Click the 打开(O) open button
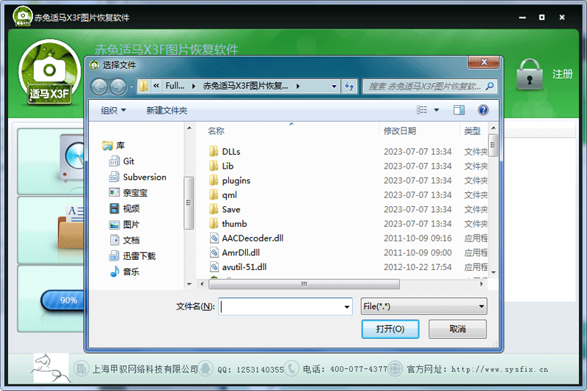 (x=390, y=329)
